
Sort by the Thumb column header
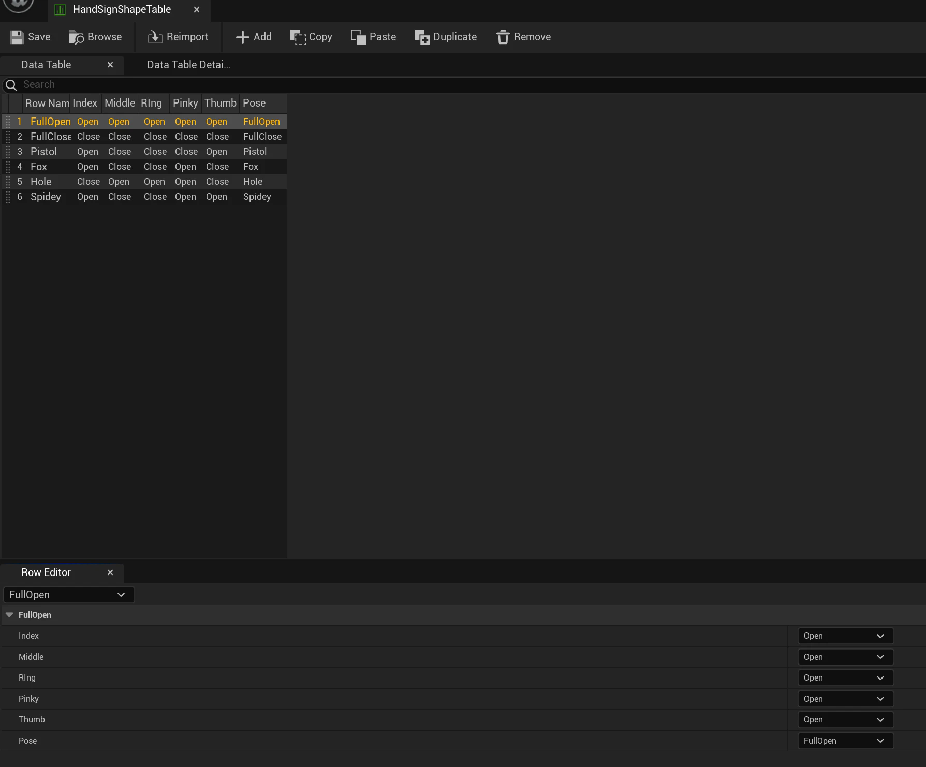point(221,103)
